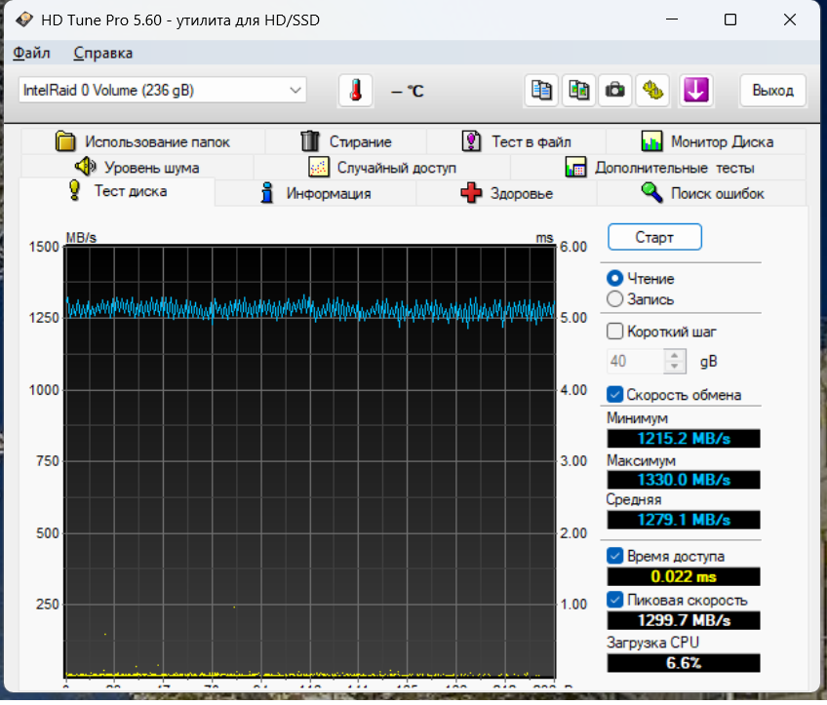Viewport: 827px width, 705px height.
Task: Switch to the Здоровье tab
Action: pos(506,193)
